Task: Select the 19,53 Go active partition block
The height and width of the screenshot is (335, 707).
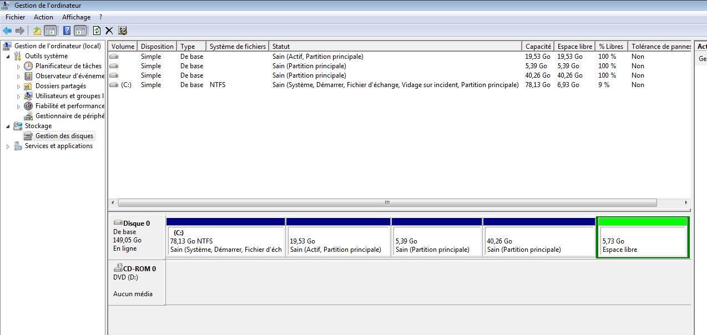Action: (338, 237)
